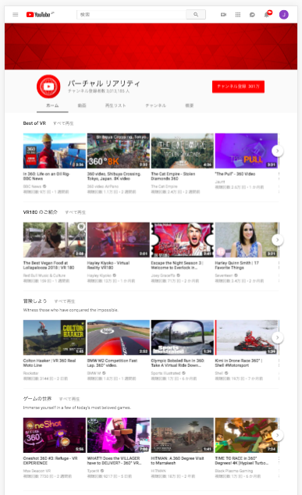Click the Red Bull Music & Culture channel name
Viewport: 302px width, 495px height.
coord(44,276)
